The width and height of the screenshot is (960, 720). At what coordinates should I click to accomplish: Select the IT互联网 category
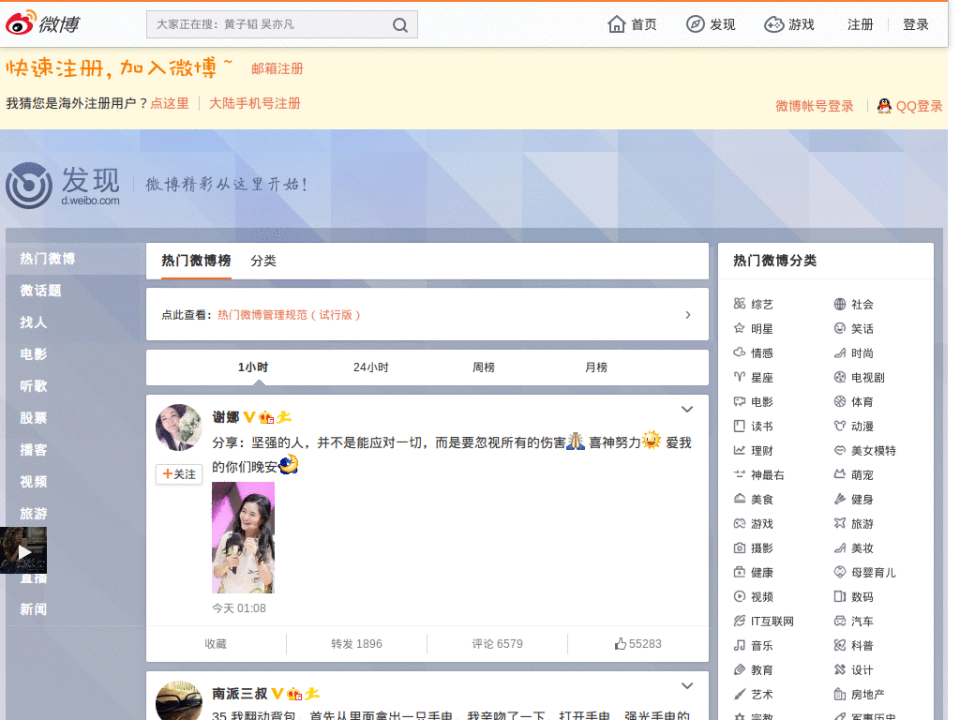click(x=772, y=622)
